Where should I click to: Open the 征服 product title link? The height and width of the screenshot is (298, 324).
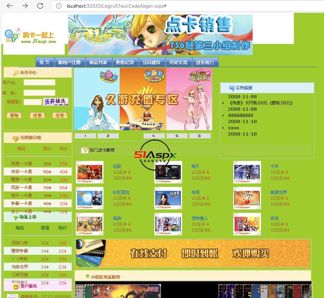pyautogui.click(x=117, y=166)
